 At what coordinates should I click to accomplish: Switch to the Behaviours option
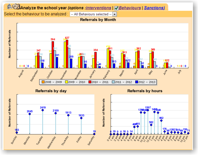point(130,8)
